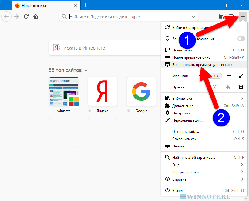Select Найти на этой странице...
The height and width of the screenshot is (201, 249).
coord(204,157)
